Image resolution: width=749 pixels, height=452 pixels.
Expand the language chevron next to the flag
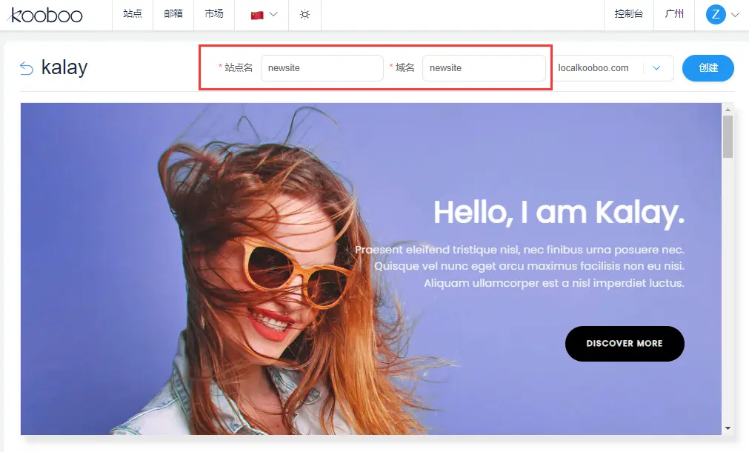point(274,14)
